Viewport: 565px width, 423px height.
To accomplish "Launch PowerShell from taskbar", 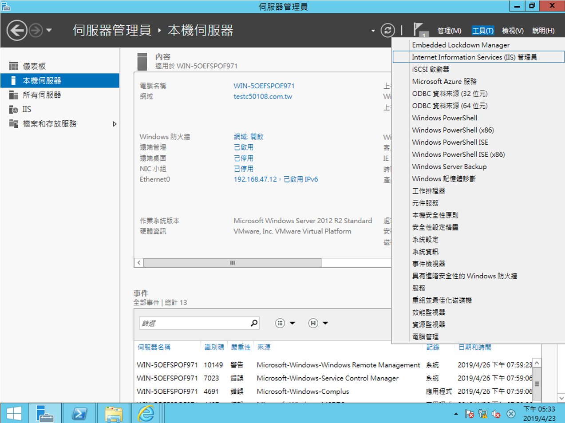I will (79, 413).
